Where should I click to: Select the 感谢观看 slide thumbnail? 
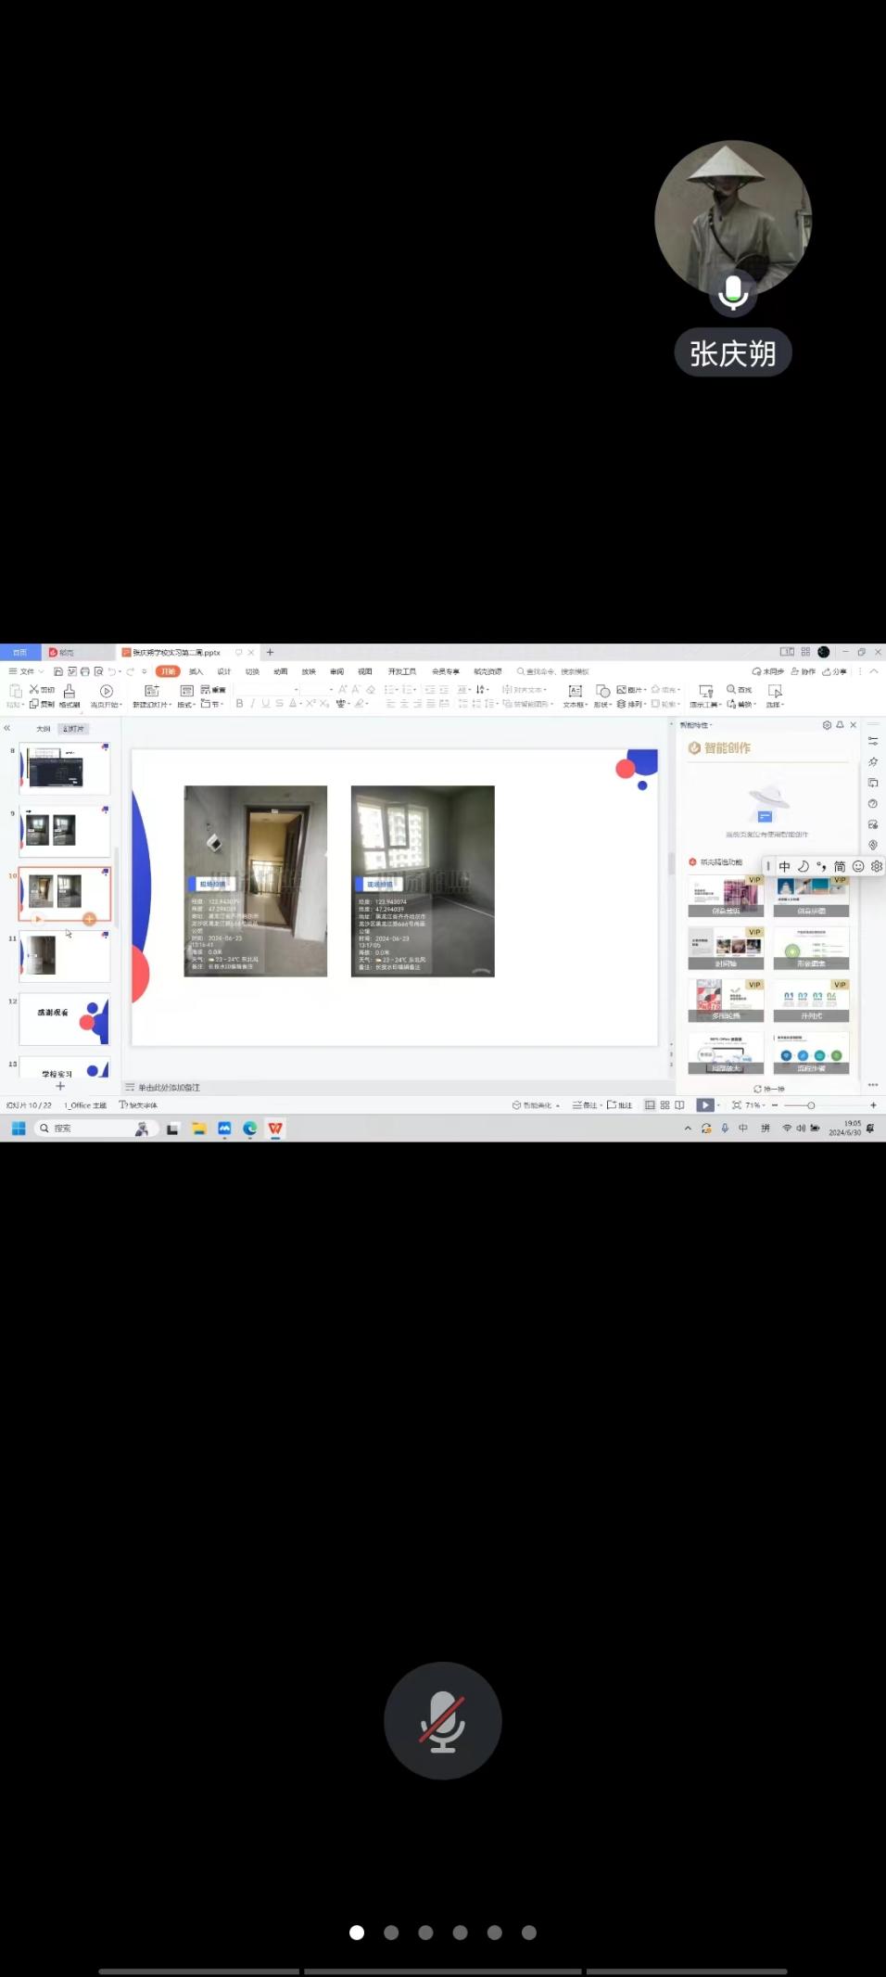coord(64,1018)
